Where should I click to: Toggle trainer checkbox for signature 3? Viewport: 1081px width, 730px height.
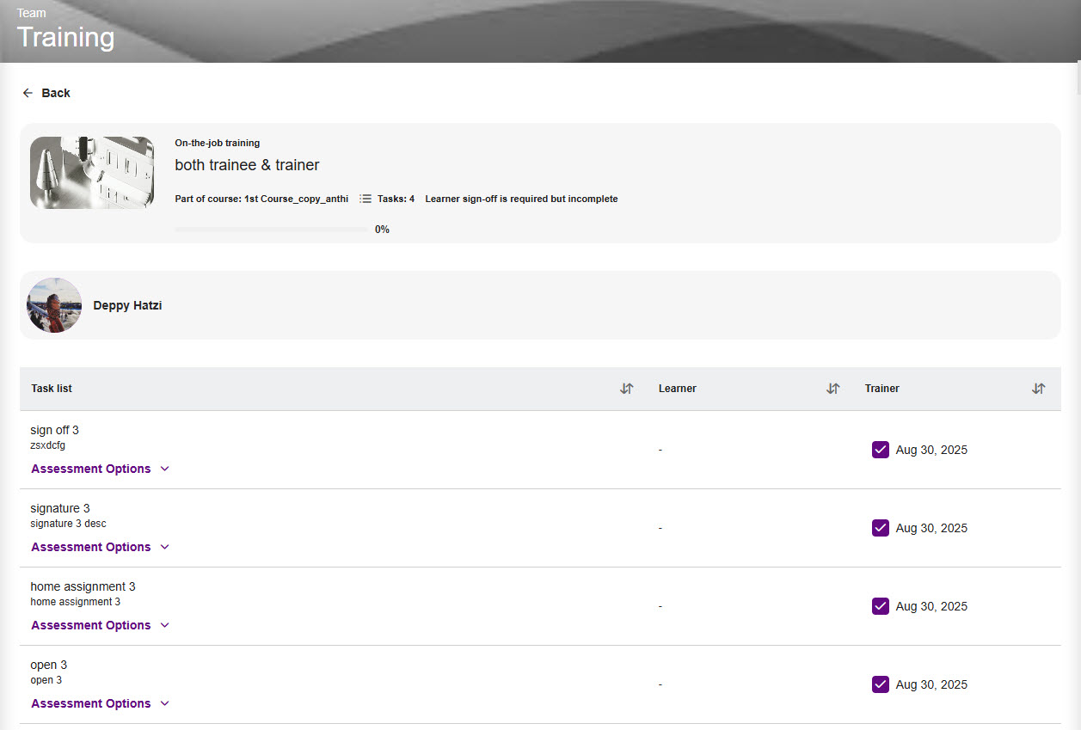coord(880,528)
